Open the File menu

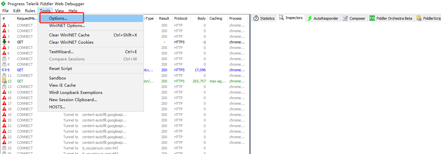(x=6, y=11)
